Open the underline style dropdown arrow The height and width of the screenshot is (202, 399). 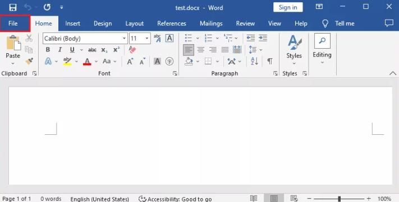coord(81,50)
